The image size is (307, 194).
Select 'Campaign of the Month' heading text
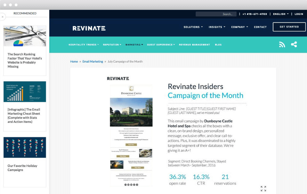[x=206, y=95]
